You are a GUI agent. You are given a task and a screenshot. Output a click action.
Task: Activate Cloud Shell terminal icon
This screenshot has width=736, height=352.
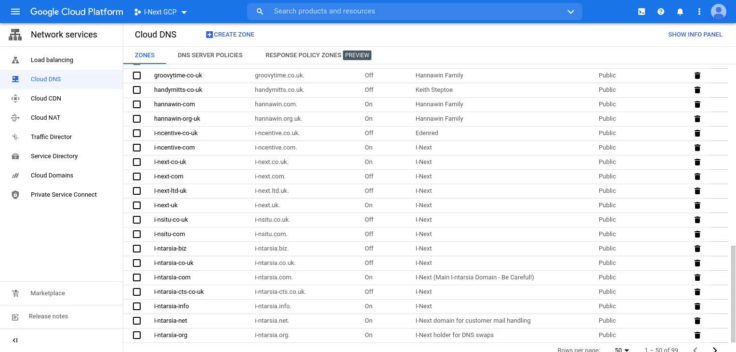[642, 12]
